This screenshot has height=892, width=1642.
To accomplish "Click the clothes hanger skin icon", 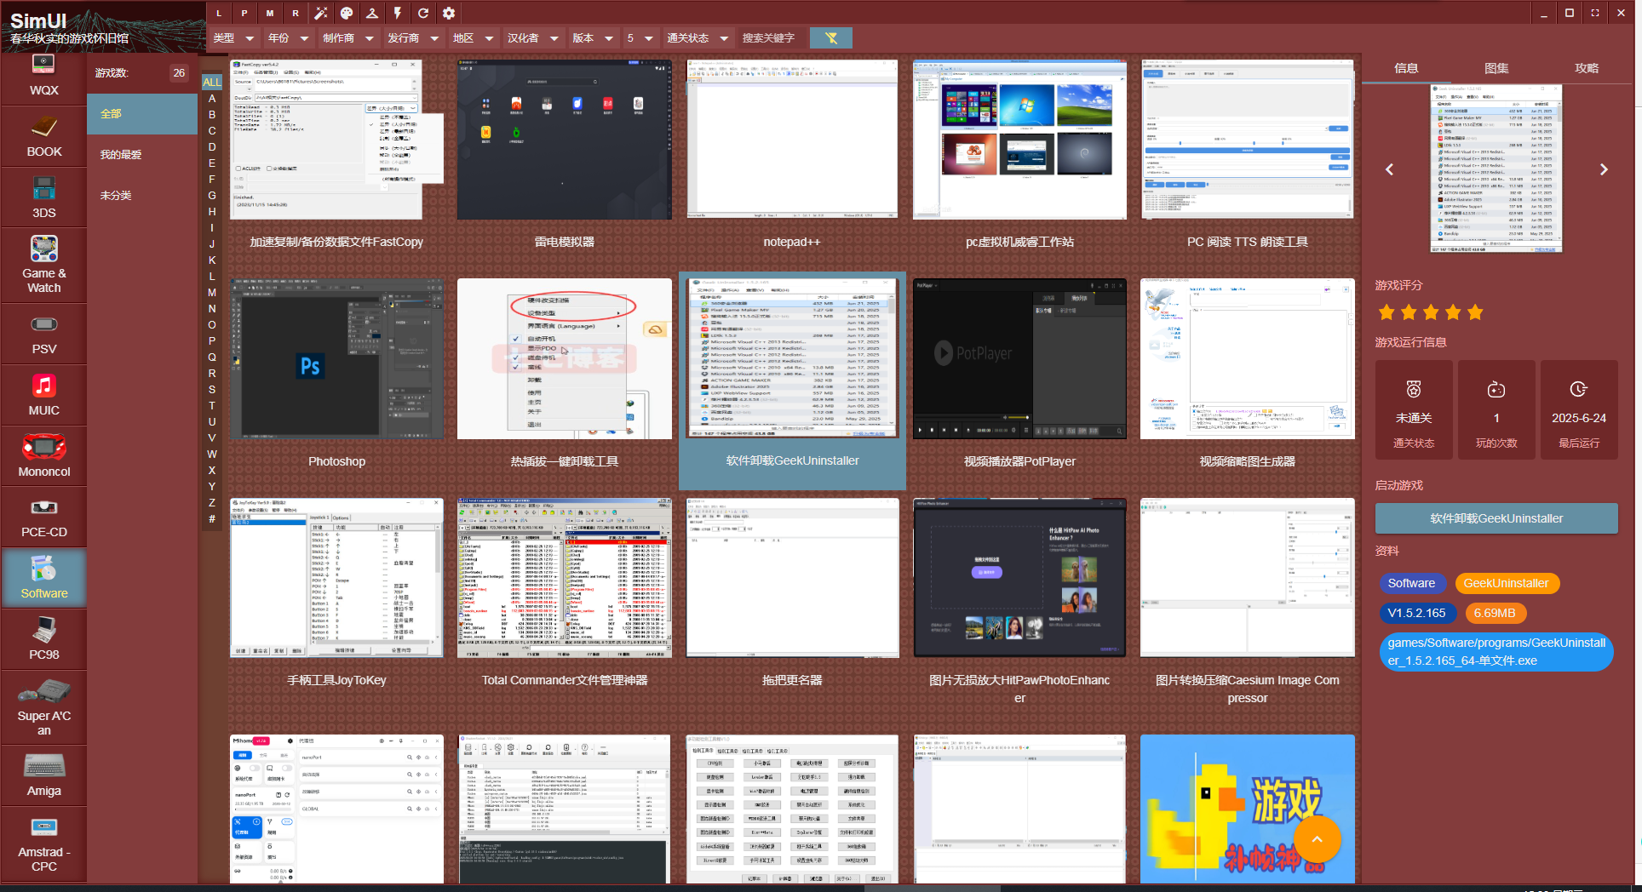I will pyautogui.click(x=372, y=13).
